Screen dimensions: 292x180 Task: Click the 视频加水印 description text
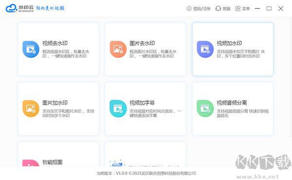pos(241,54)
